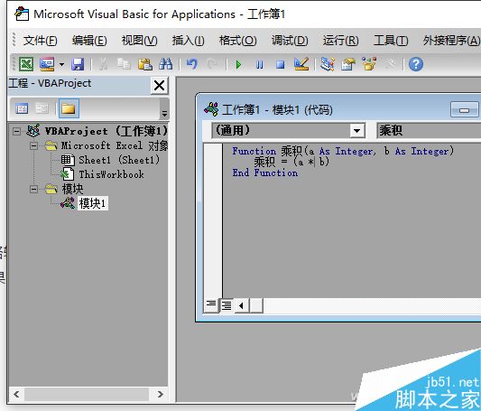This screenshot has height=411, width=481.
Task: Click code window scroll left arrow
Action: (242, 305)
